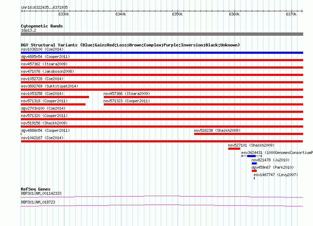
Task: Open the DGV Structural Variants track title
Action: [130, 45]
